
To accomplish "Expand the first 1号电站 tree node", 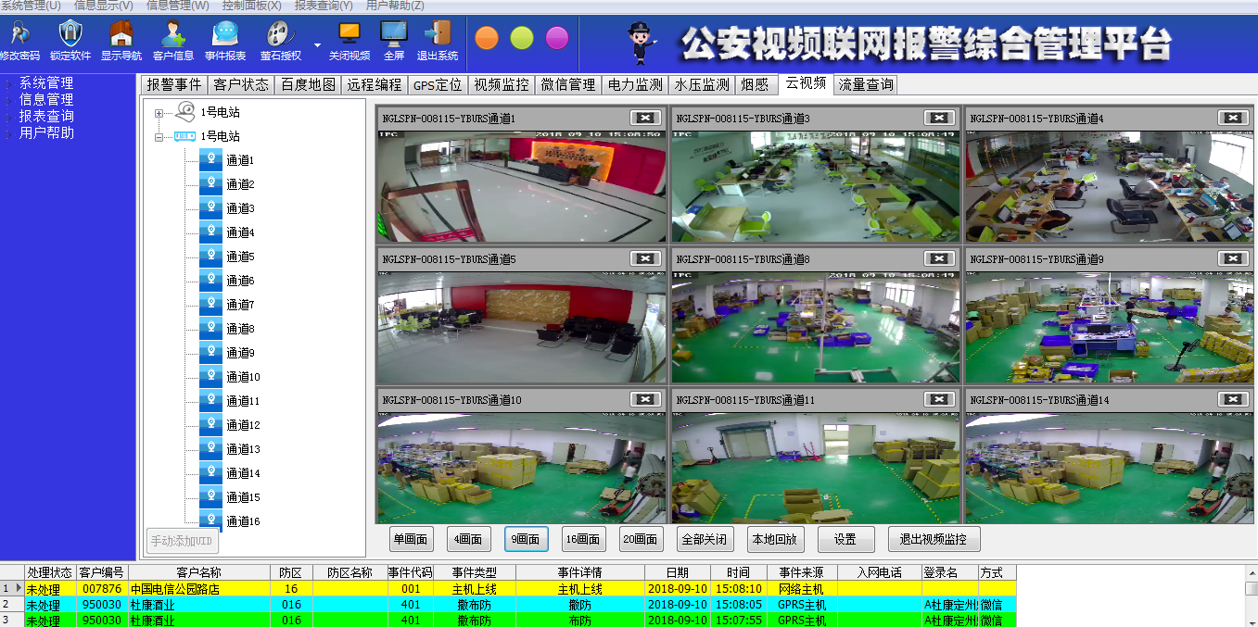I will [159, 113].
